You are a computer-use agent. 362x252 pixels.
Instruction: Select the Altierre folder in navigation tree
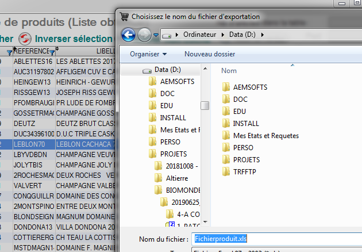pyautogui.click(x=181, y=178)
